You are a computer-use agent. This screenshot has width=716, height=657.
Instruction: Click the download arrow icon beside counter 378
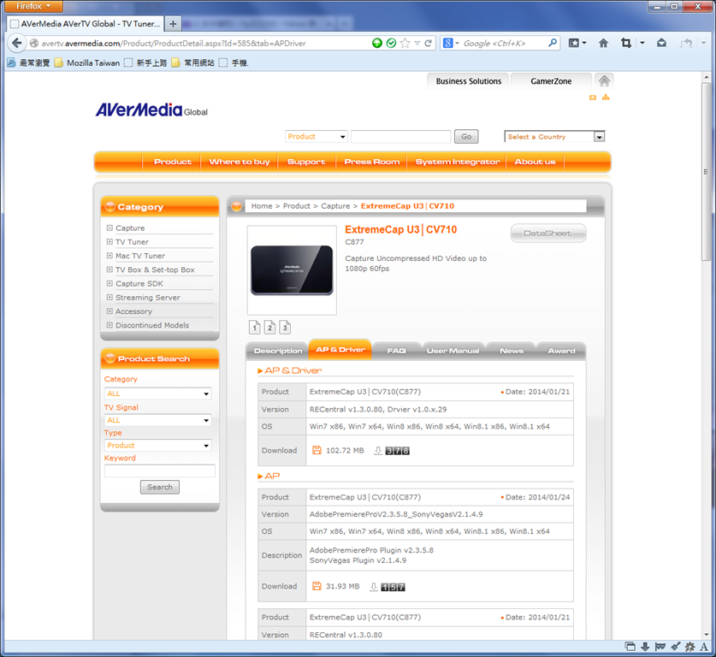378,450
